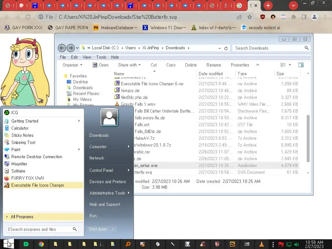Open the Explorer File menu
The height and width of the screenshot is (249, 332).
(x=63, y=57)
